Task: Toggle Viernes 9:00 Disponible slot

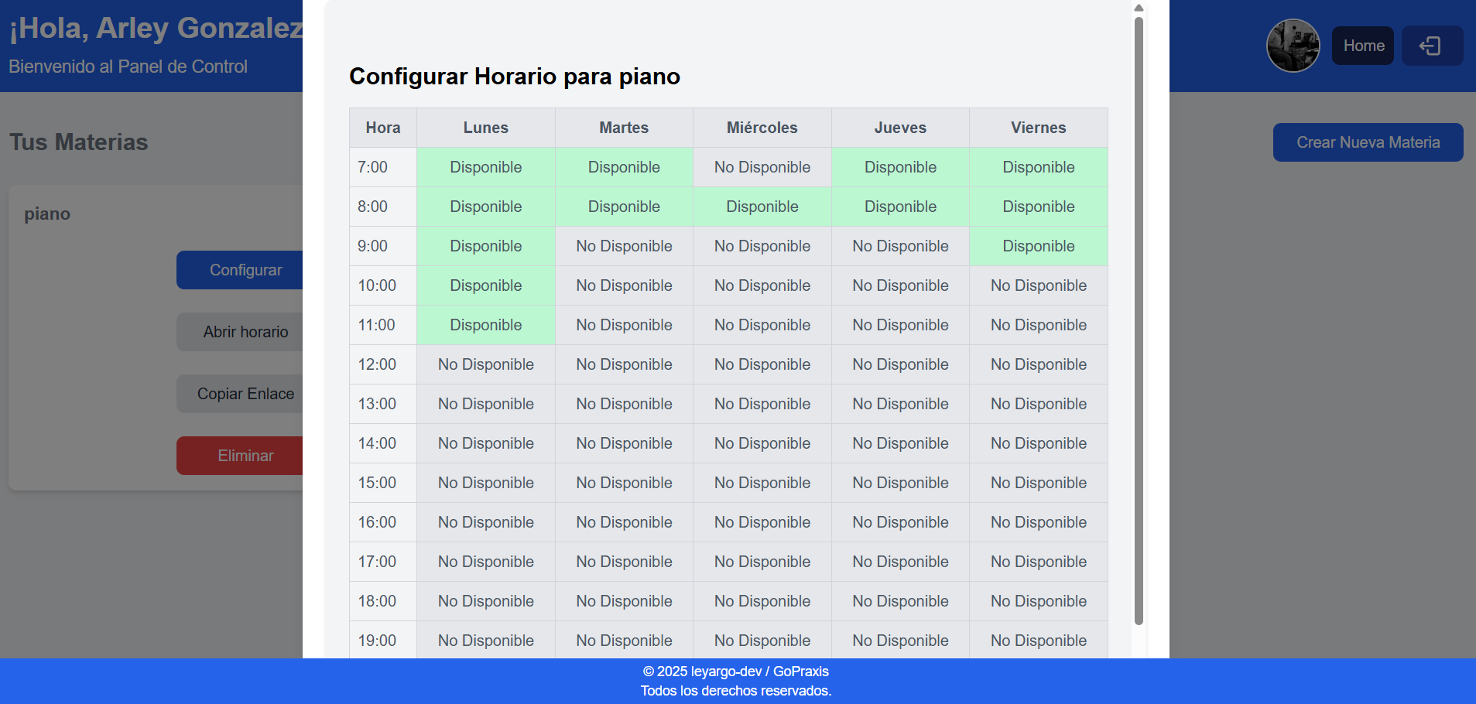Action: tap(1038, 246)
